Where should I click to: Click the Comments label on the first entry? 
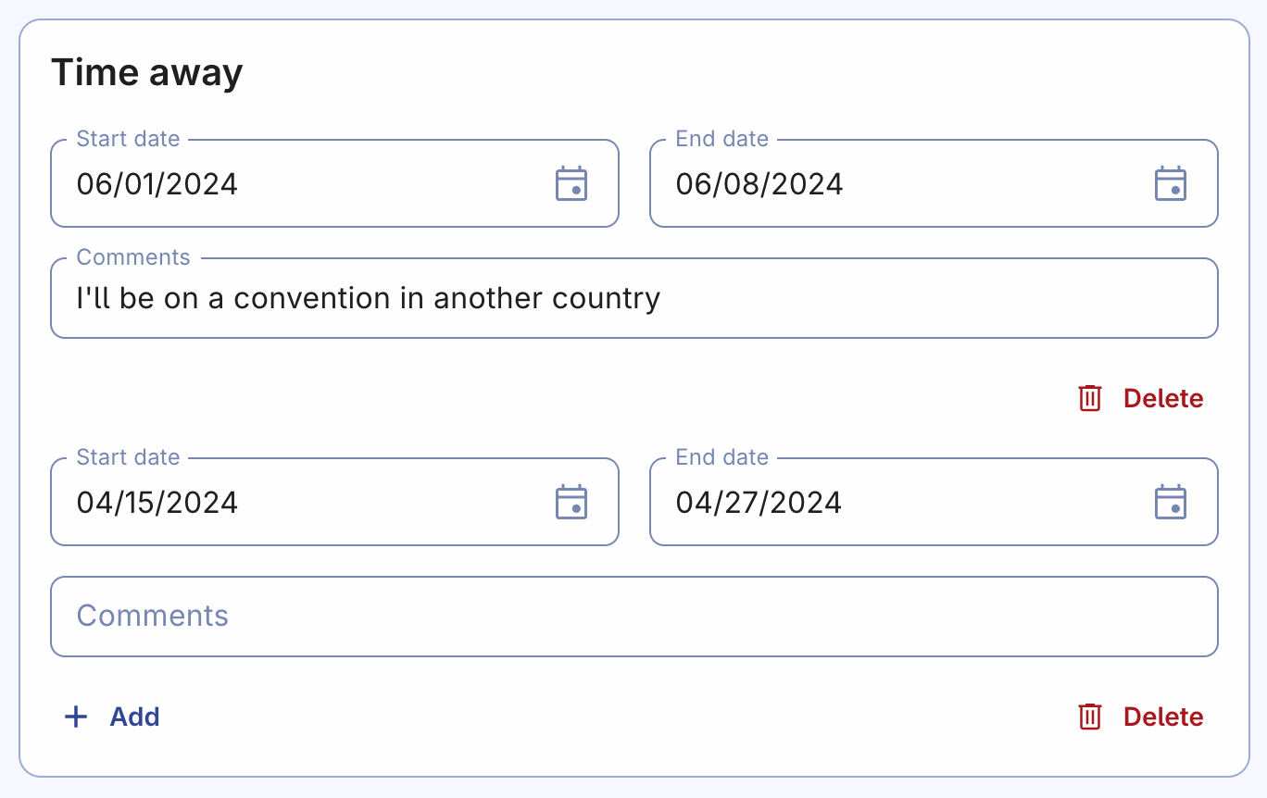(x=133, y=256)
